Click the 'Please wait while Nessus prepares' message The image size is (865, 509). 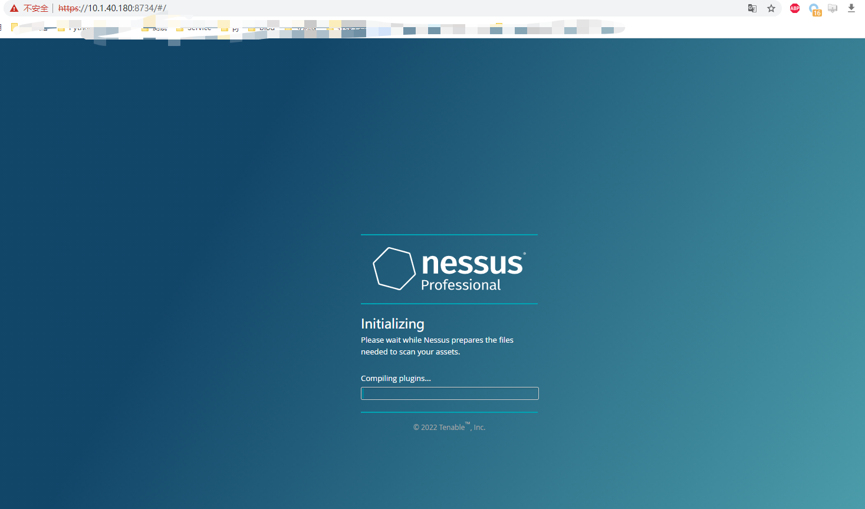(x=437, y=346)
